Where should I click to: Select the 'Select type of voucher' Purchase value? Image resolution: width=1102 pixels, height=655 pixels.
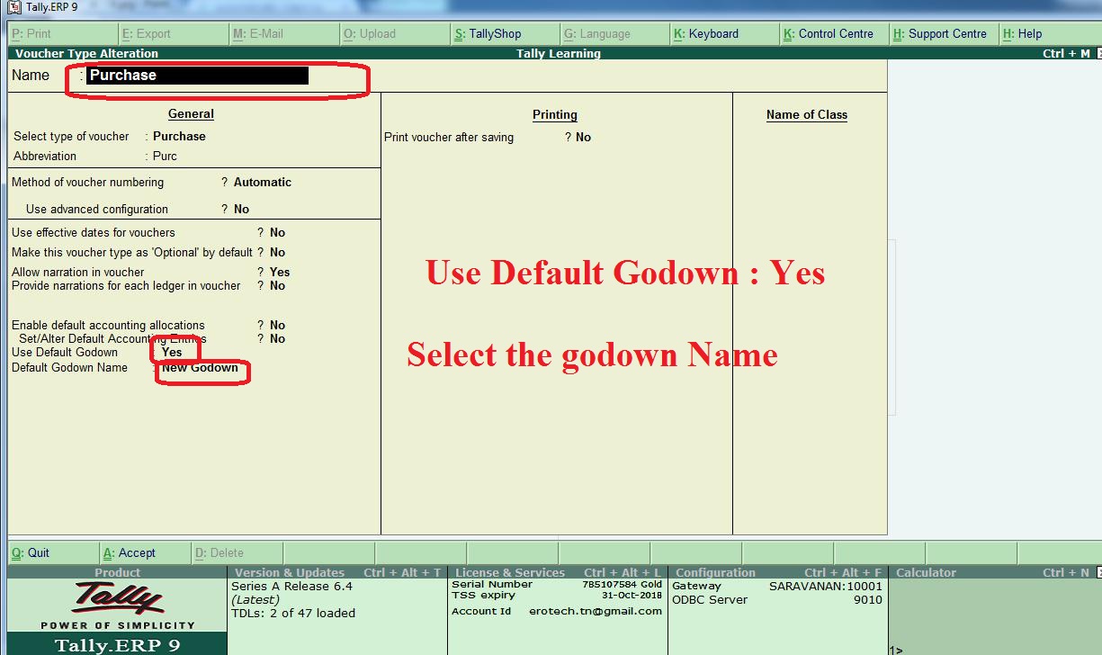point(179,137)
